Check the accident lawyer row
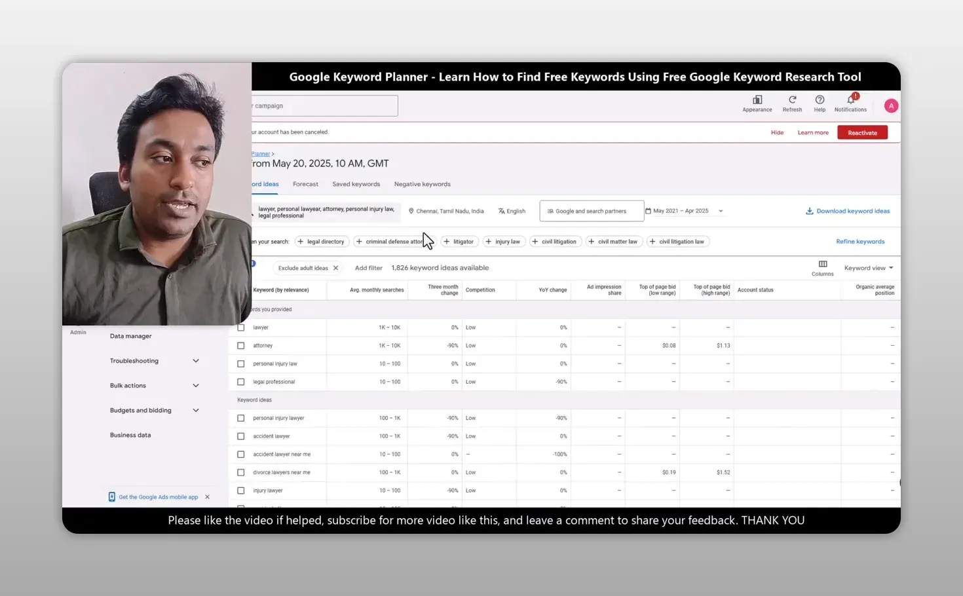 click(240, 436)
